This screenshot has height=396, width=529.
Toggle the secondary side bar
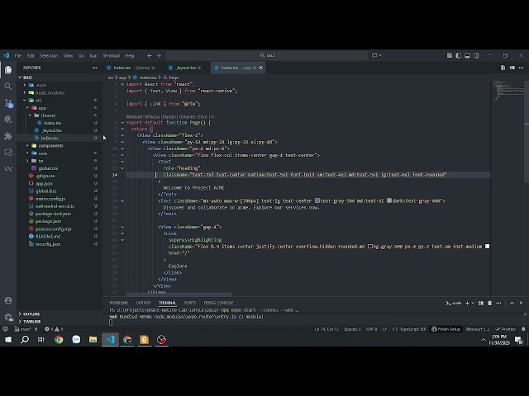pos(476,55)
